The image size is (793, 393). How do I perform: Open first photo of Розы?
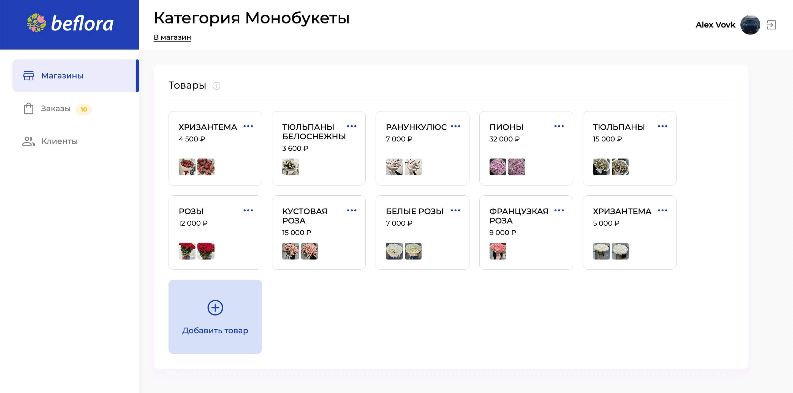(187, 251)
